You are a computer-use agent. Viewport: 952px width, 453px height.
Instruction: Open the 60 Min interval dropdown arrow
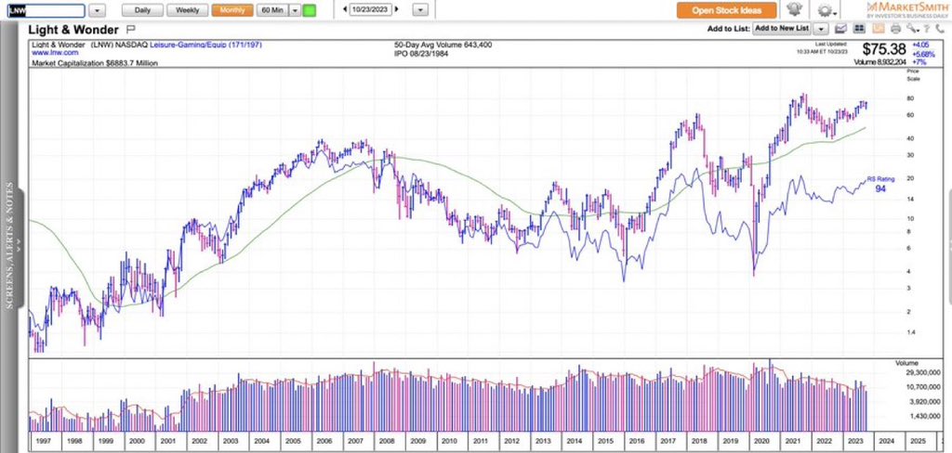tap(294, 10)
